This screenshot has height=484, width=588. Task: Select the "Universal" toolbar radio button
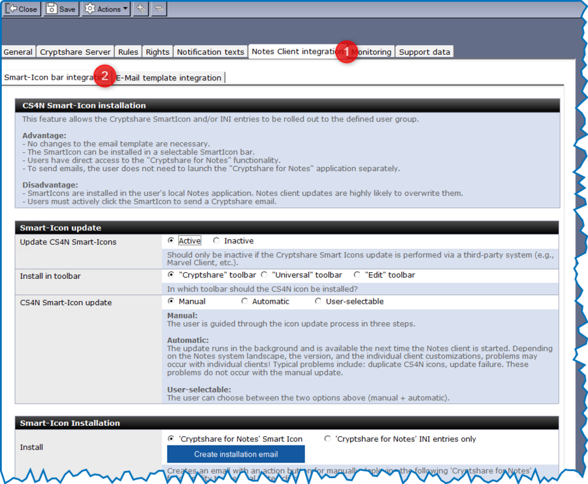point(262,275)
